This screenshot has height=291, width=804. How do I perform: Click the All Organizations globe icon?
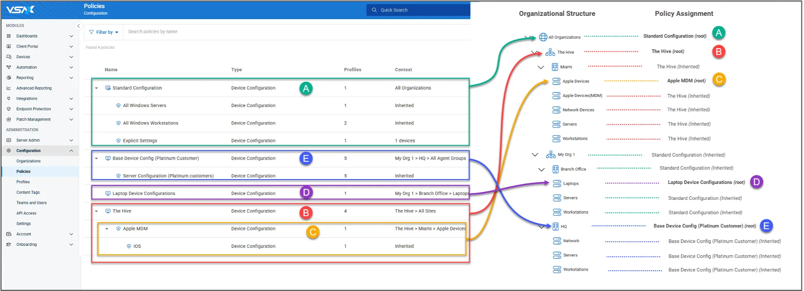pyautogui.click(x=543, y=37)
